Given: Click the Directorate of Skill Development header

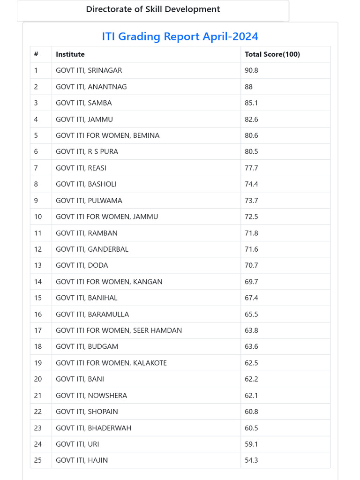Looking at the screenshot, I should (153, 9).
